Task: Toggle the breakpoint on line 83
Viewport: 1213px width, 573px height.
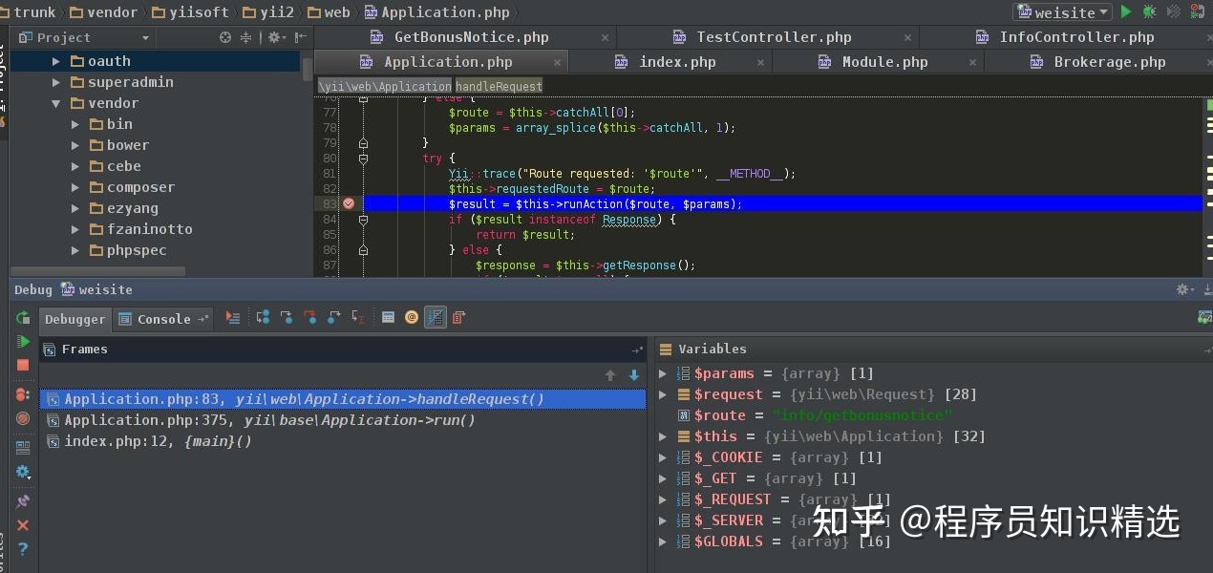Action: [x=348, y=203]
